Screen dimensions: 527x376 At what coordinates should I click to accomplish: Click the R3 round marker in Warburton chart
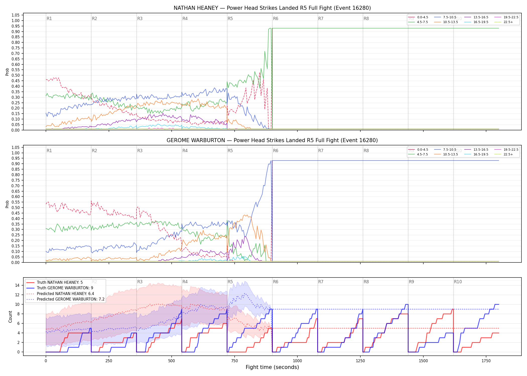tap(140, 151)
